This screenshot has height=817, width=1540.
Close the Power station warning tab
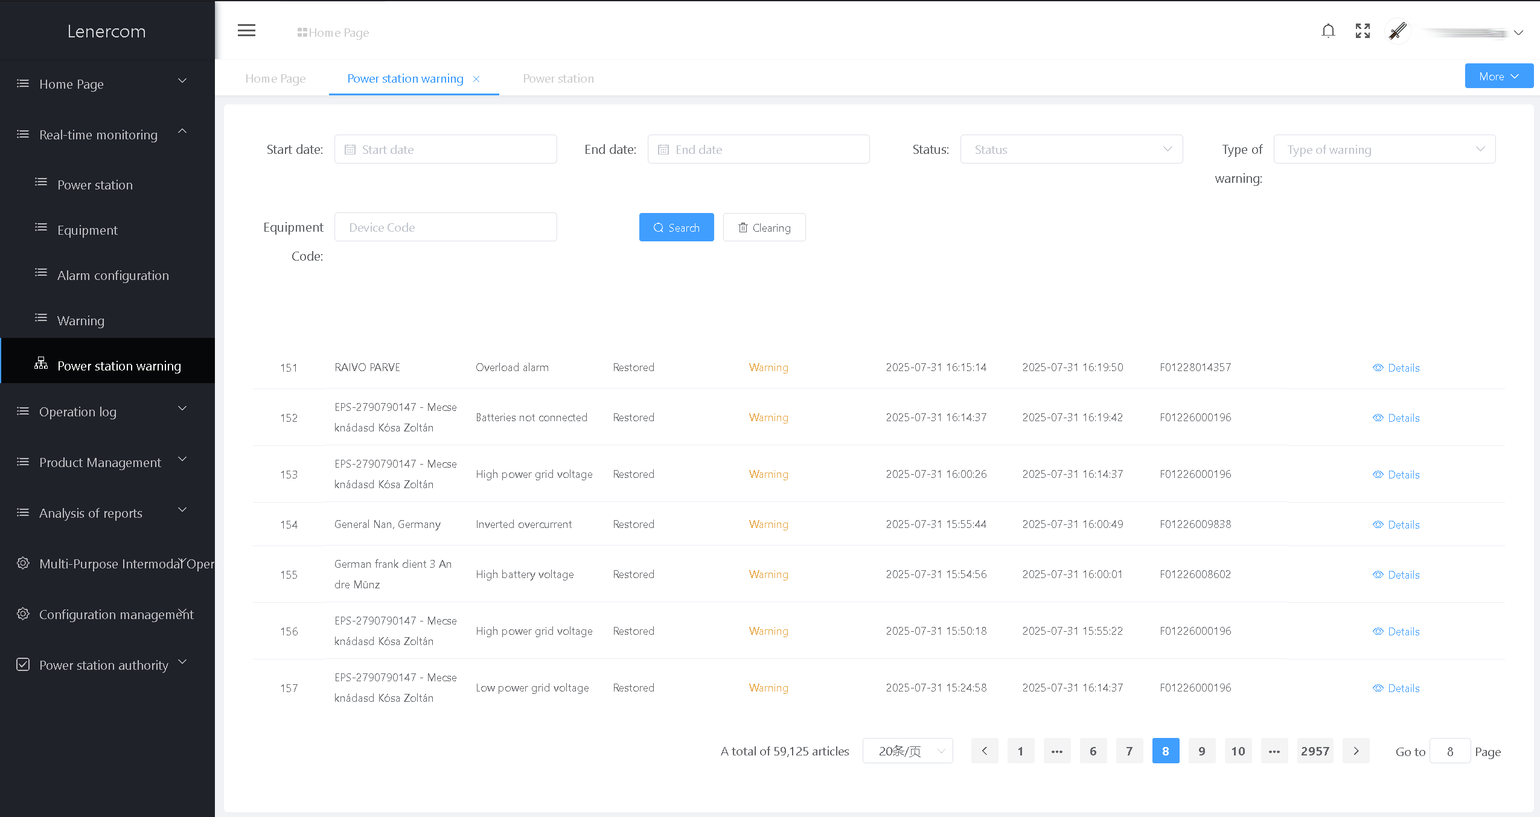pos(476,79)
